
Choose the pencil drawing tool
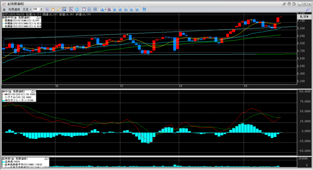point(58,9)
